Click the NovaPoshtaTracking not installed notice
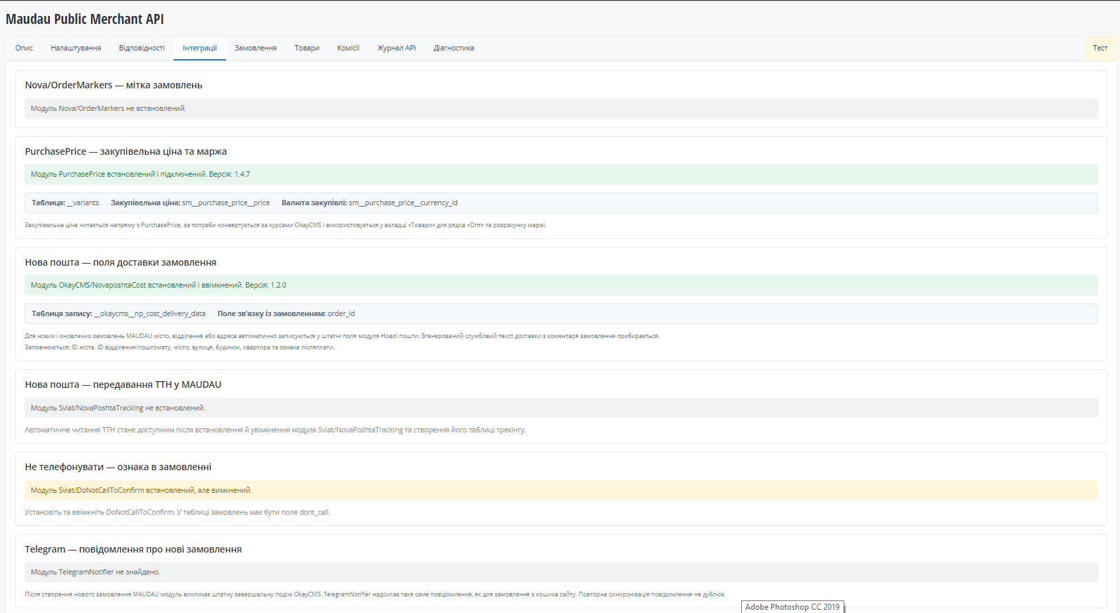1120x613 pixels. tap(561, 408)
